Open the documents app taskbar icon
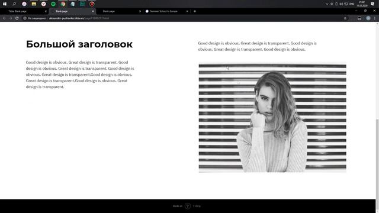 (72, 4)
